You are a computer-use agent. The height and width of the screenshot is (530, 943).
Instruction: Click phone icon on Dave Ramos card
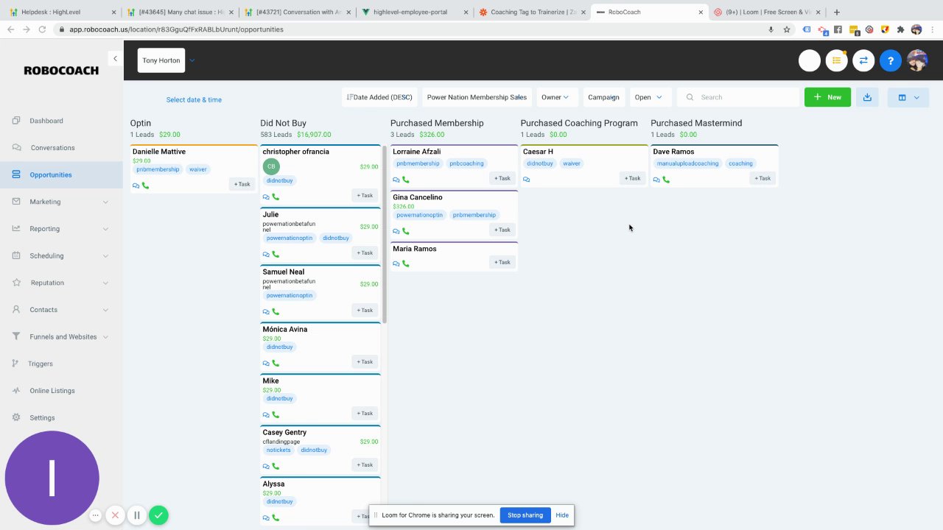click(666, 180)
